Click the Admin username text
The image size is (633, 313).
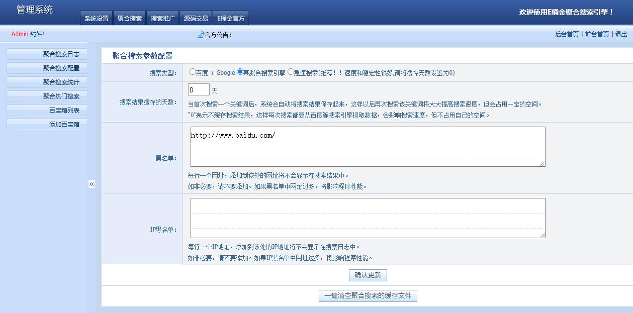pyautogui.click(x=20, y=34)
